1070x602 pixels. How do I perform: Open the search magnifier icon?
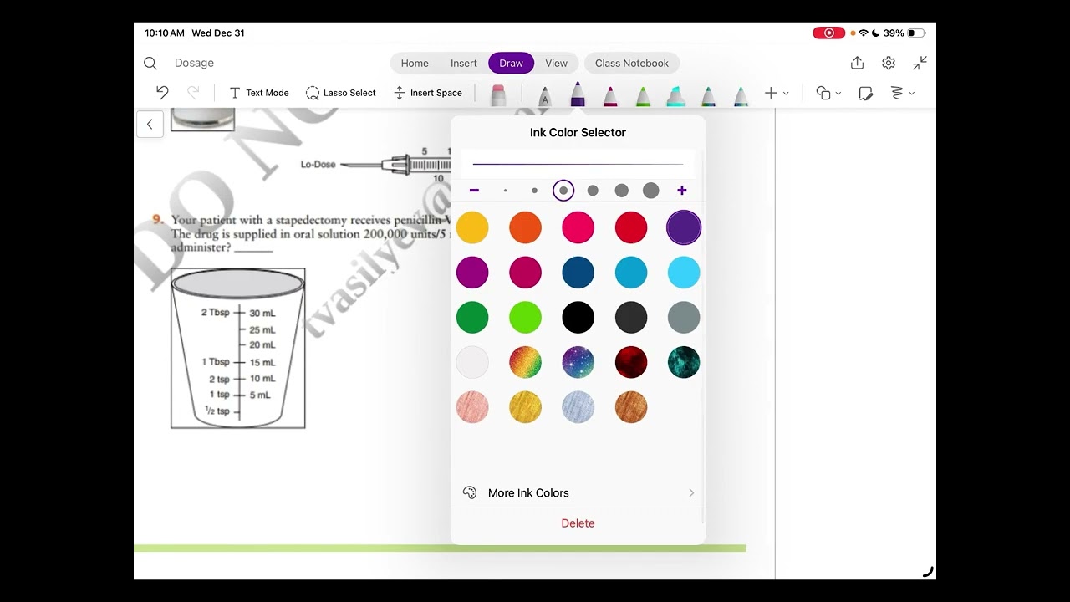pos(150,63)
